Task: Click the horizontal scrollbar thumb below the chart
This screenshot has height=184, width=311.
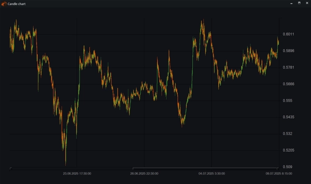Action: tap(205, 168)
